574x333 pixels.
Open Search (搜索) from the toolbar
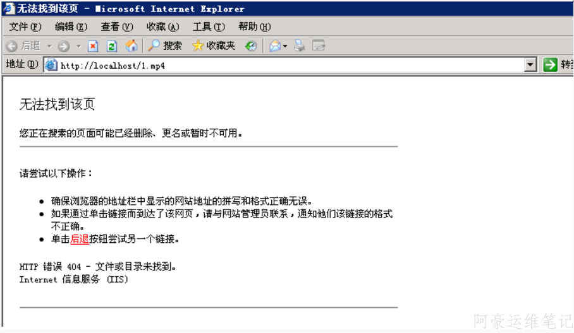click(165, 46)
